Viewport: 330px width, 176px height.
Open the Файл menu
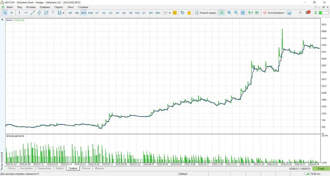tap(10, 7)
